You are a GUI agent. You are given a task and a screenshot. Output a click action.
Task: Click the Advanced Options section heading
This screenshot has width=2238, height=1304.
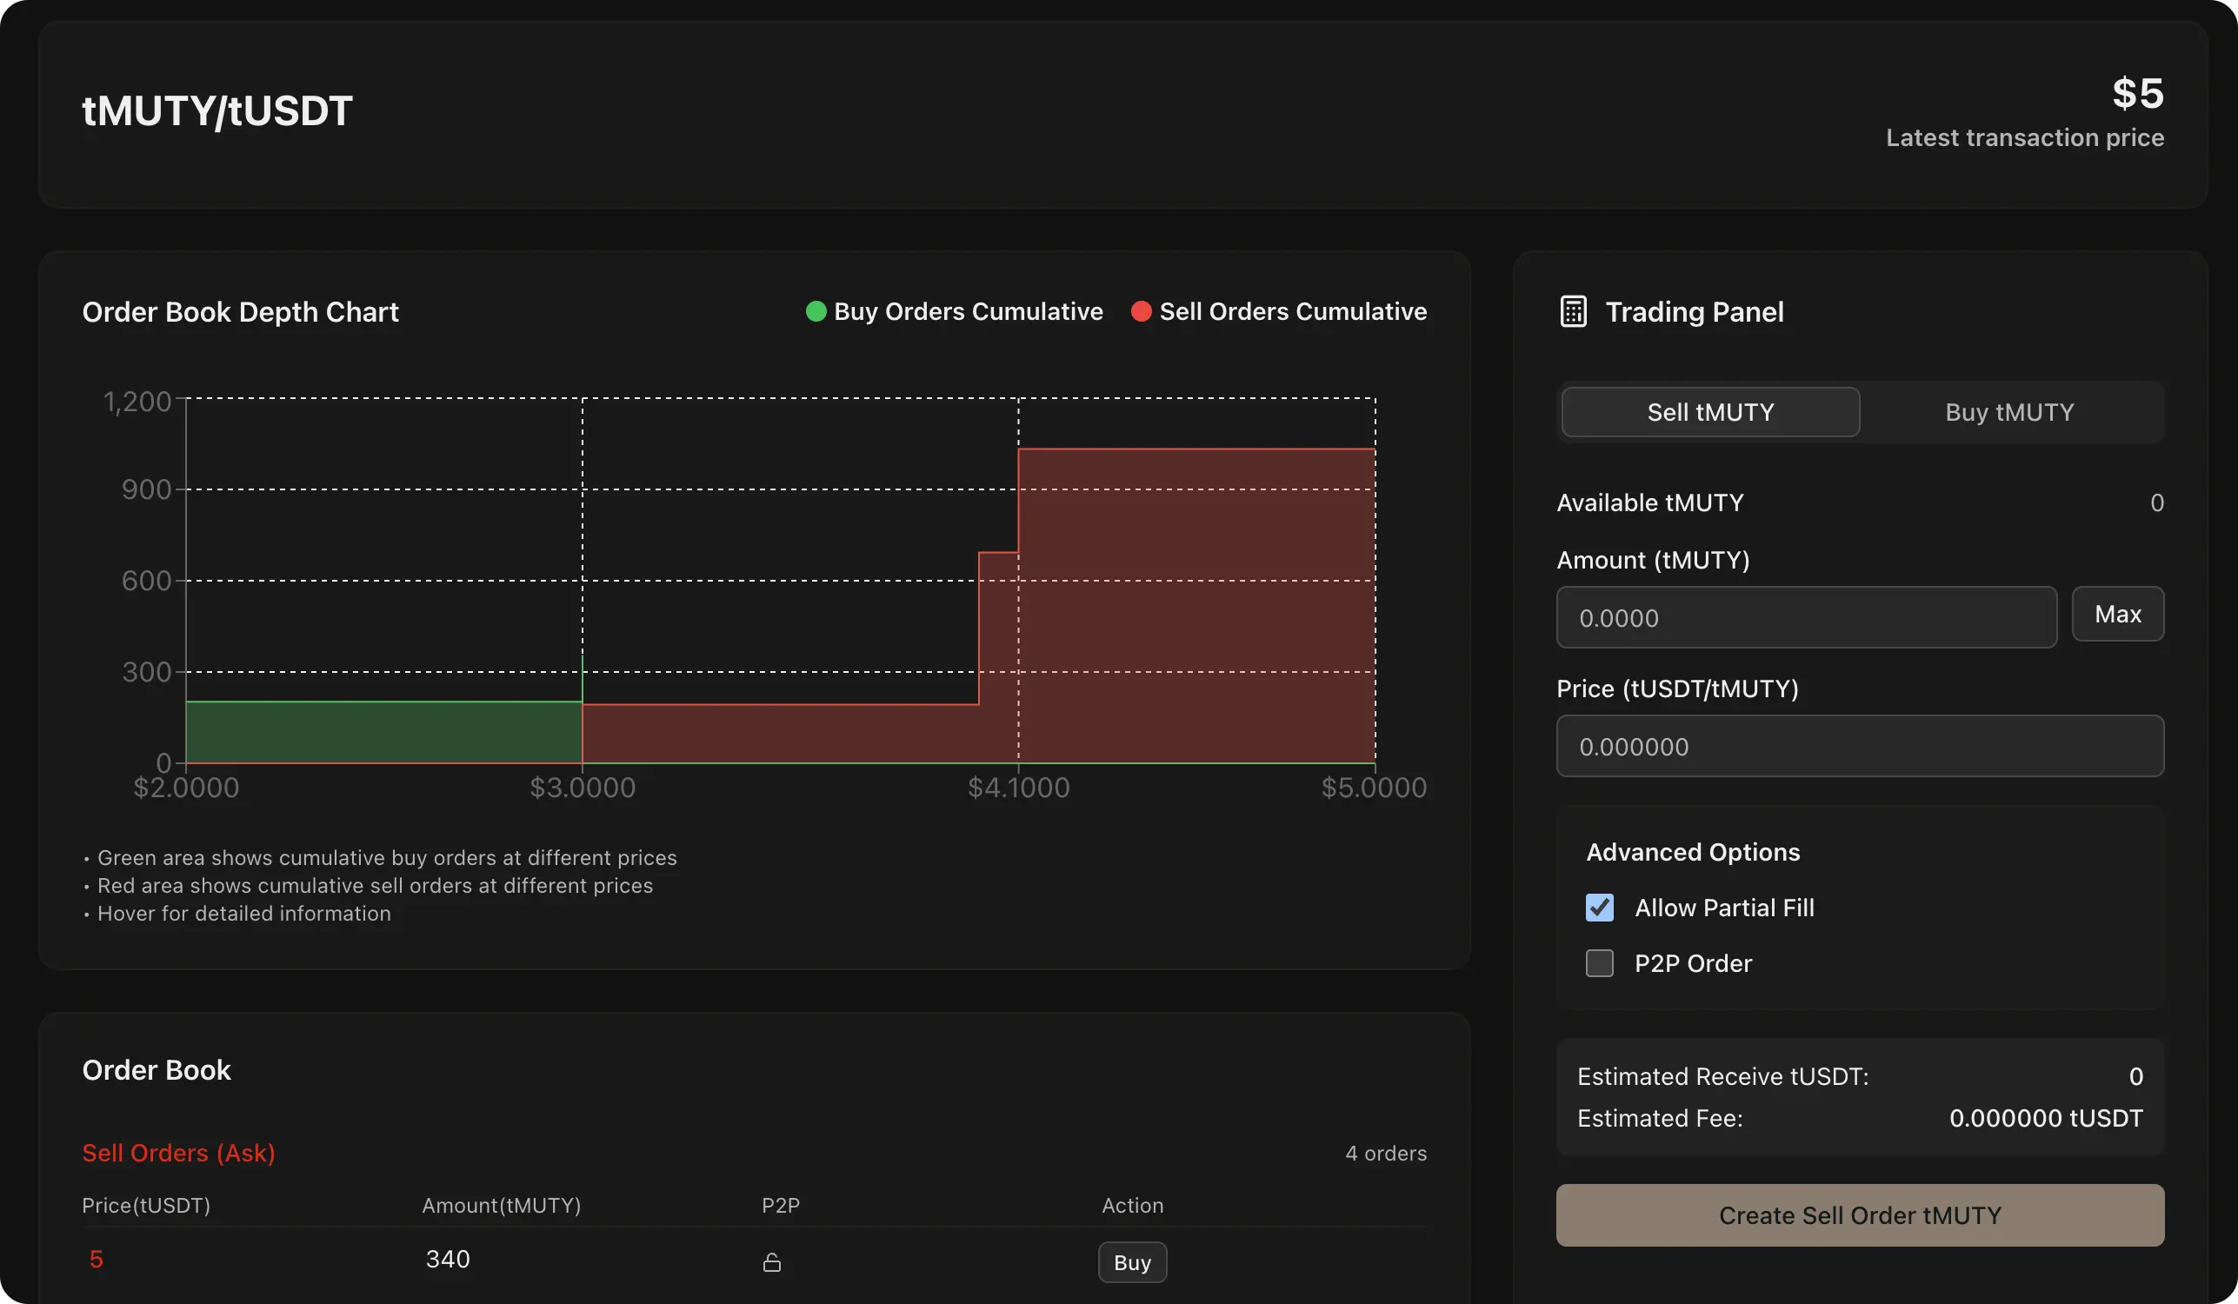click(x=1693, y=851)
